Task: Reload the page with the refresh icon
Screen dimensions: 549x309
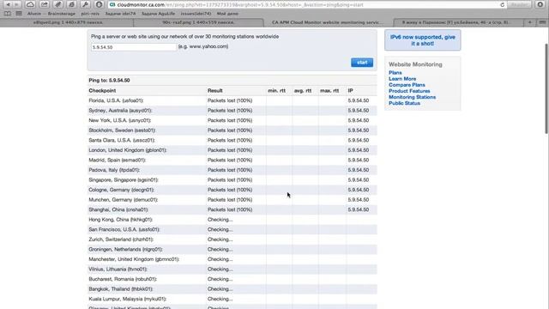Action: (502, 5)
